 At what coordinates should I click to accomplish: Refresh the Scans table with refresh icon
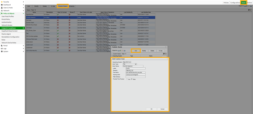[249, 10]
